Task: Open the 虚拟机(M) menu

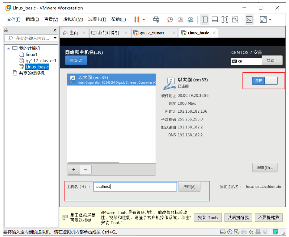Action: coord(73,19)
